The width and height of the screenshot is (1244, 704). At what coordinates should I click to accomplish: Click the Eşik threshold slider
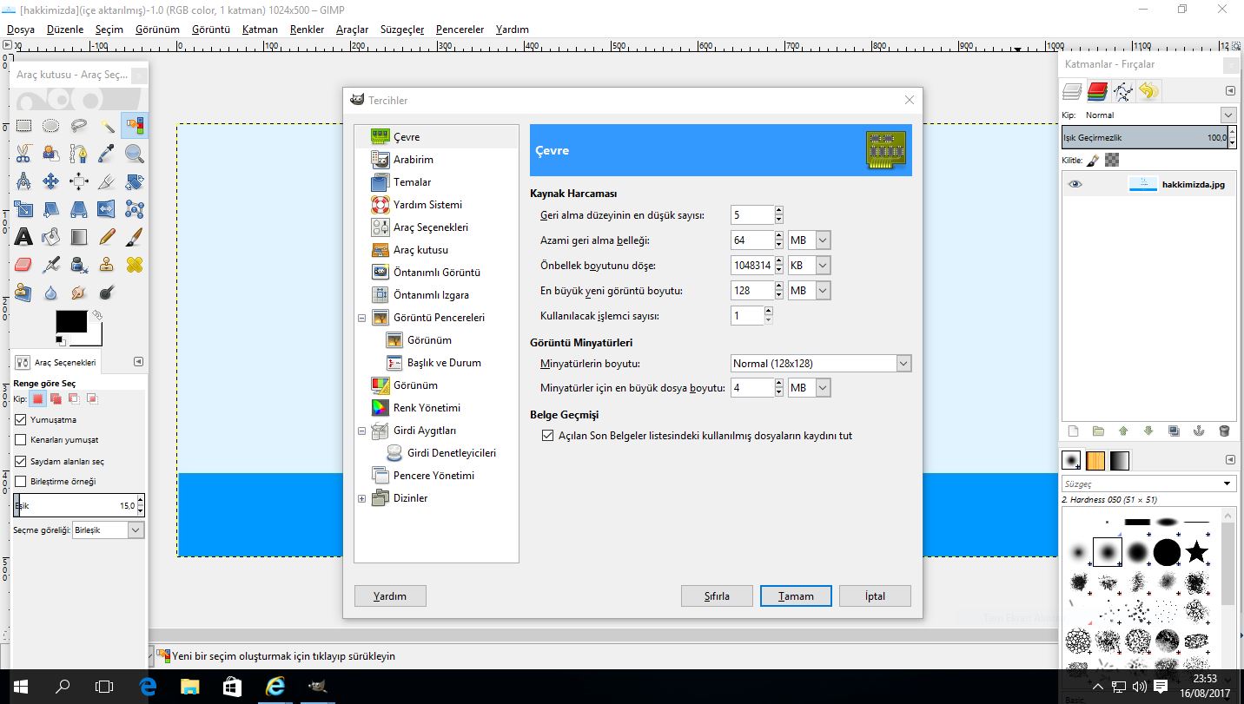[75, 505]
